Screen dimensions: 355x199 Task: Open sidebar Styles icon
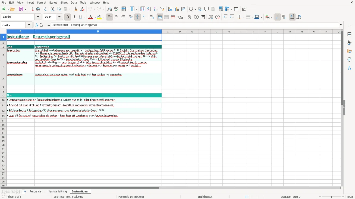(x=349, y=42)
